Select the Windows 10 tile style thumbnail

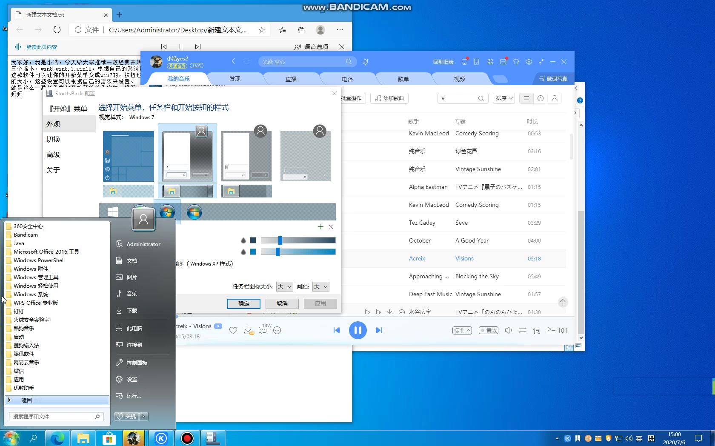tap(129, 156)
